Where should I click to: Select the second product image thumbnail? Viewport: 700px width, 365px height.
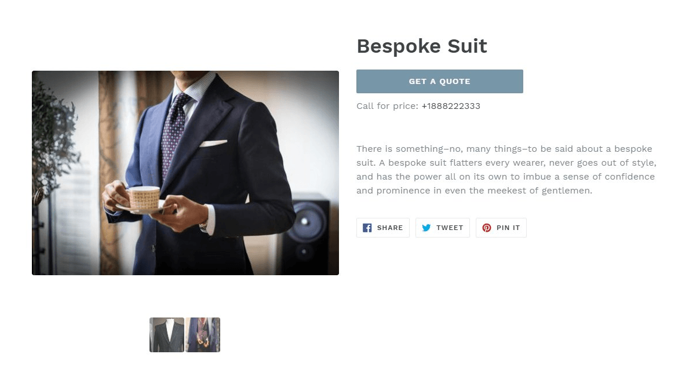click(x=203, y=335)
